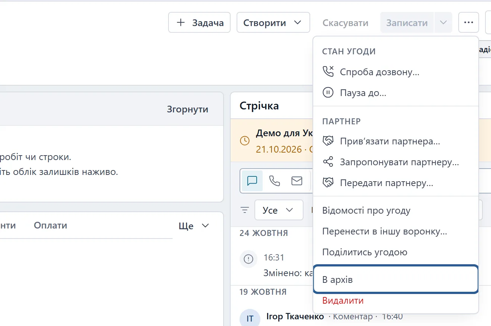
Task: Click the 24 ЖОВТНЯ date header
Action: coord(264,233)
